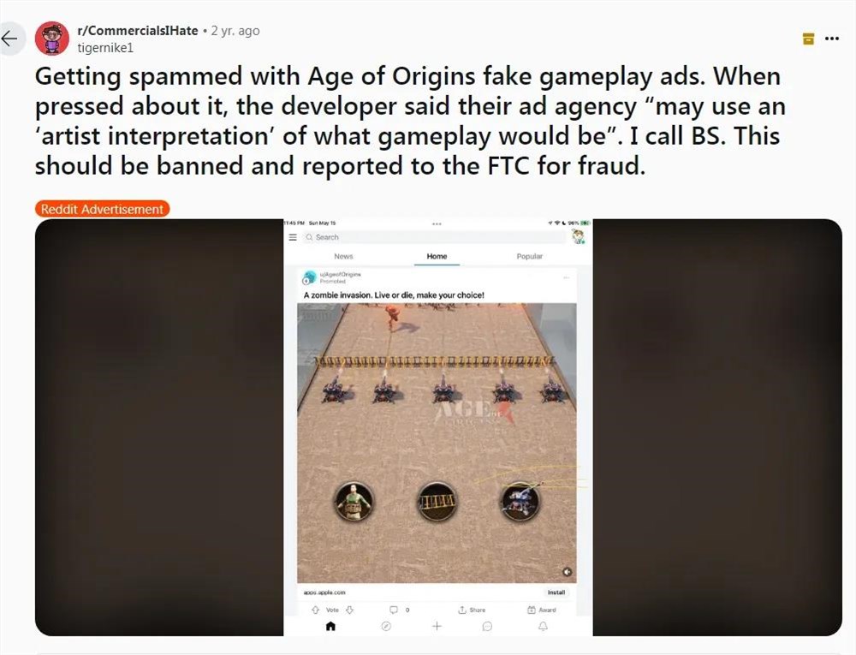Click the yellow archived post icon
Viewport: 856px width, 655px height.
click(809, 39)
